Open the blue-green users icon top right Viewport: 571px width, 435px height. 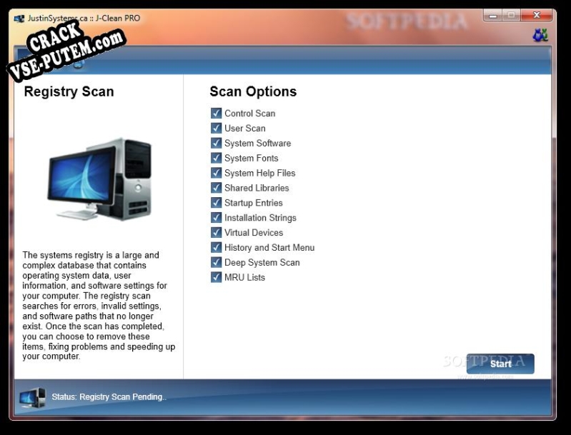coord(540,35)
